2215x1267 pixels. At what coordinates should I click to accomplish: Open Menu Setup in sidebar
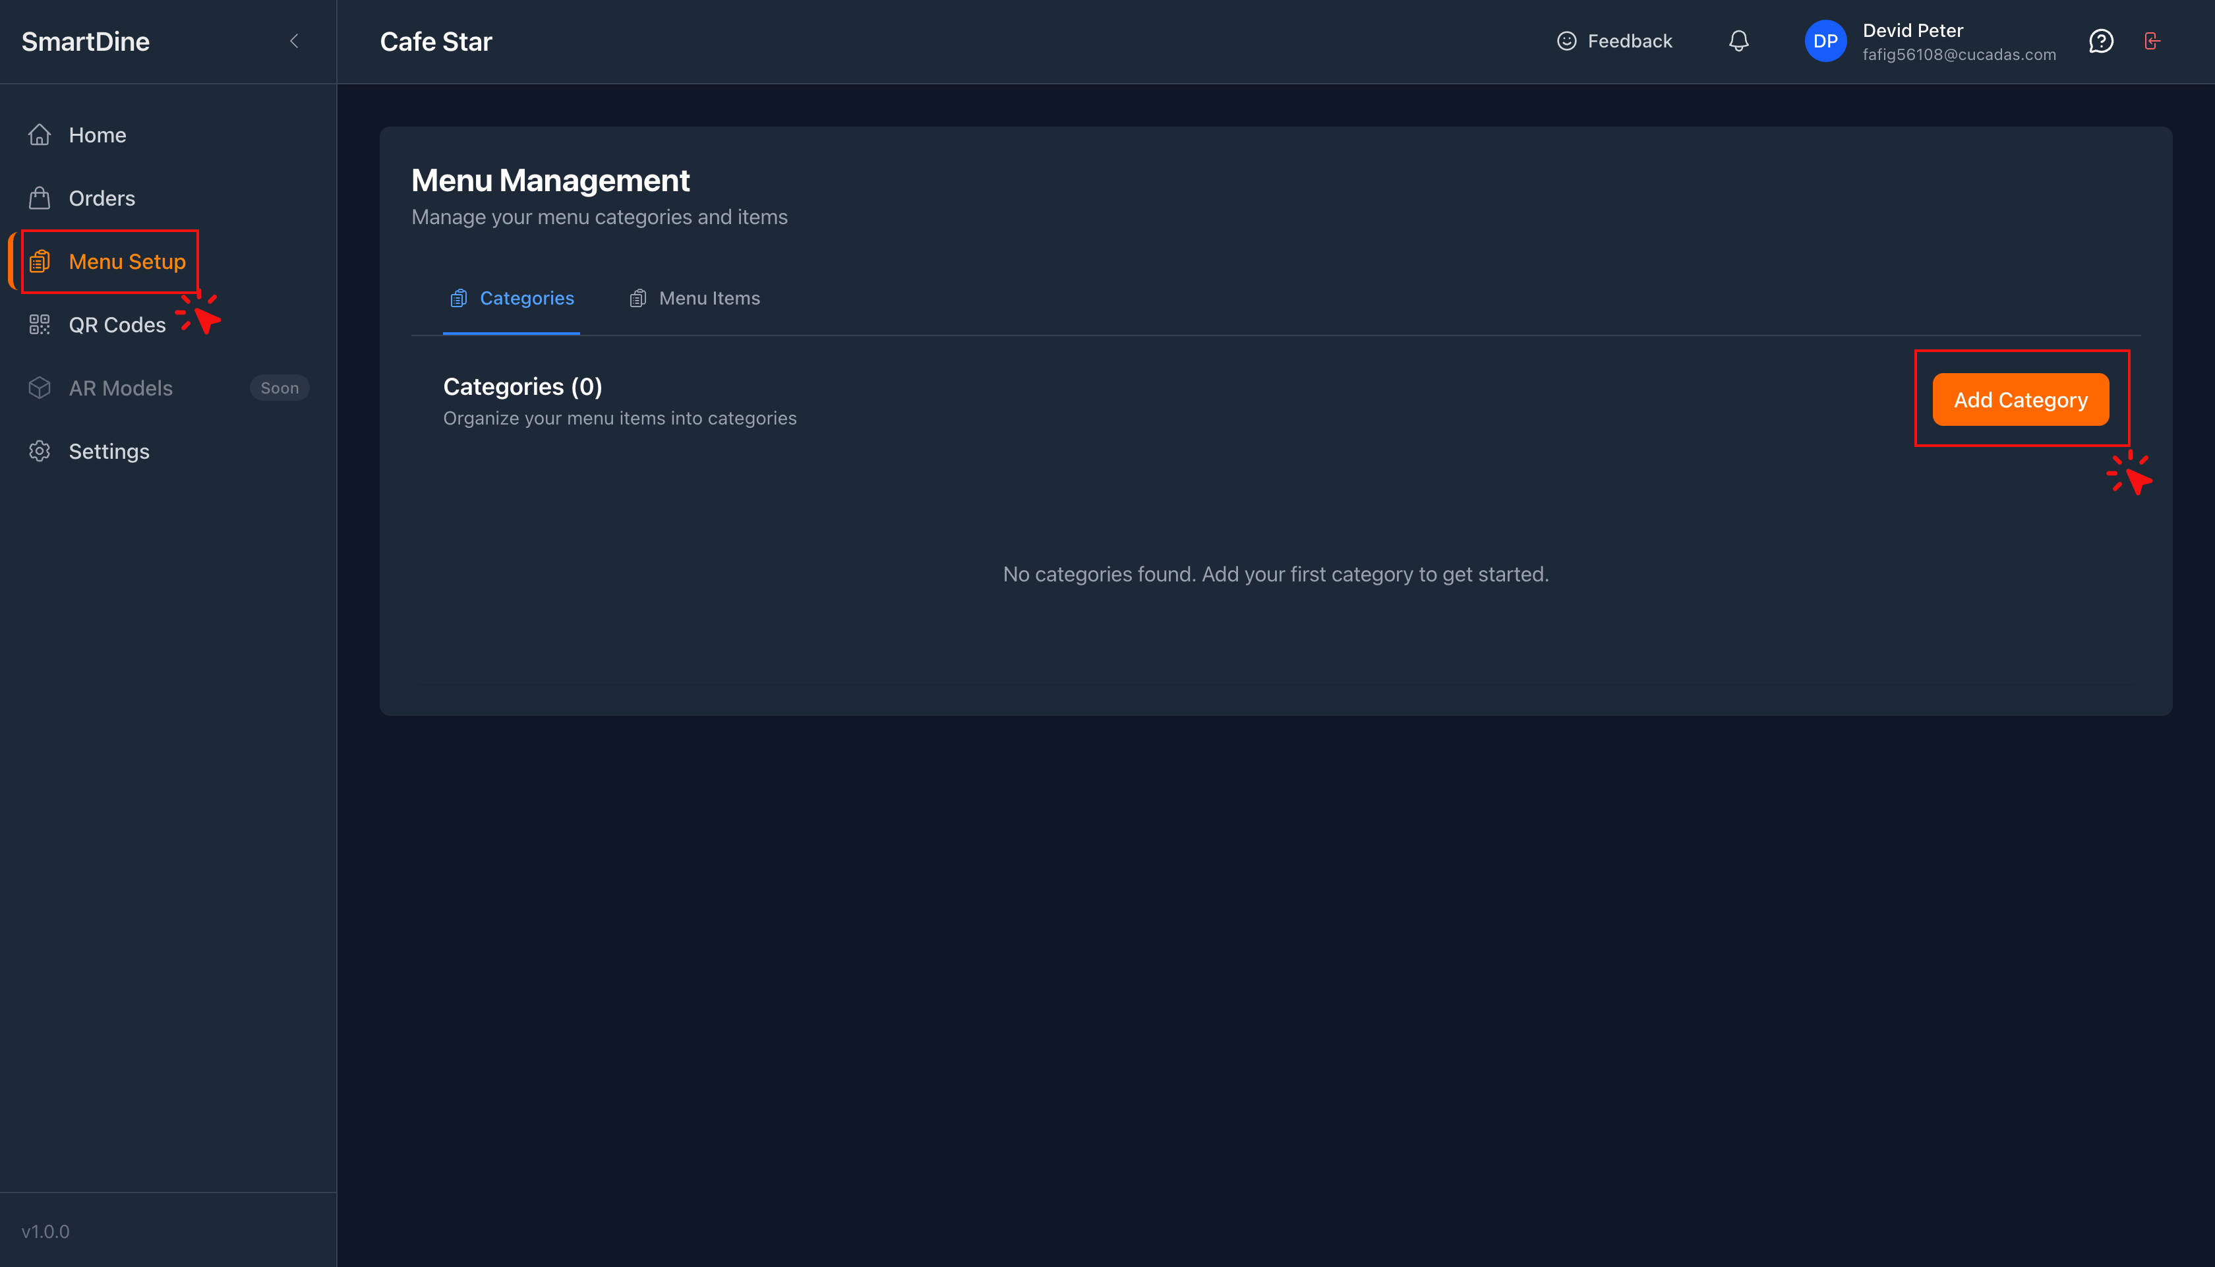(x=127, y=262)
